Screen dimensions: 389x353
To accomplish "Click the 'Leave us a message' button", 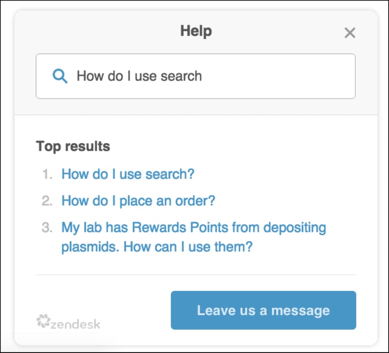I will [263, 310].
